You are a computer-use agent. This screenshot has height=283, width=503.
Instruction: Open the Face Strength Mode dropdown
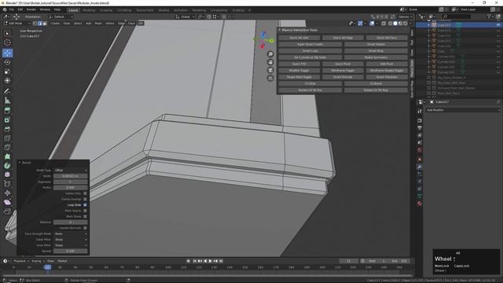70,234
